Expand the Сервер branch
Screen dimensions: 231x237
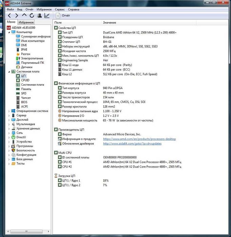pyautogui.click(x=9, y=116)
